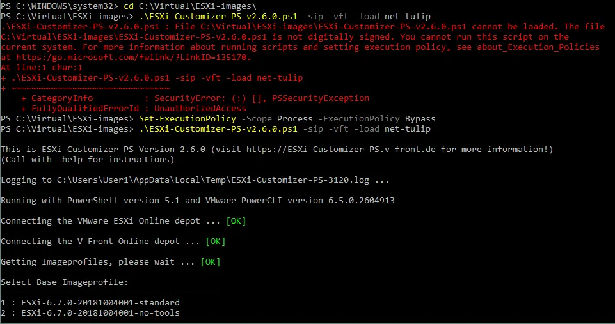Click the OK status for V-Front depot
Image resolution: width=615 pixels, height=324 pixels.
tap(215, 242)
